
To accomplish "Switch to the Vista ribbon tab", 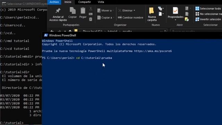I will 101,2.
